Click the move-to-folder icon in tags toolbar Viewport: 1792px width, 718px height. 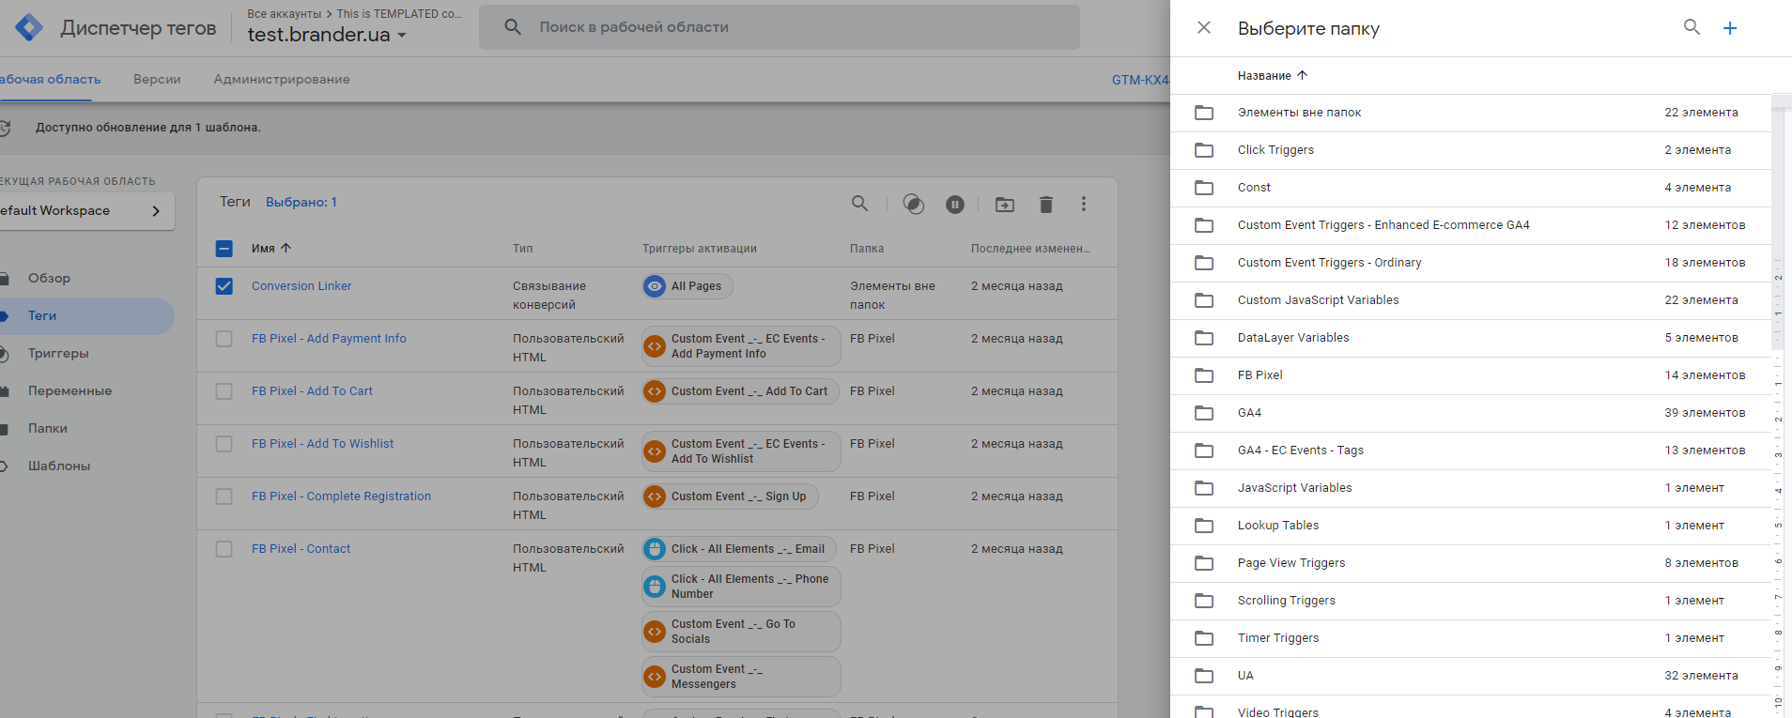[1005, 205]
